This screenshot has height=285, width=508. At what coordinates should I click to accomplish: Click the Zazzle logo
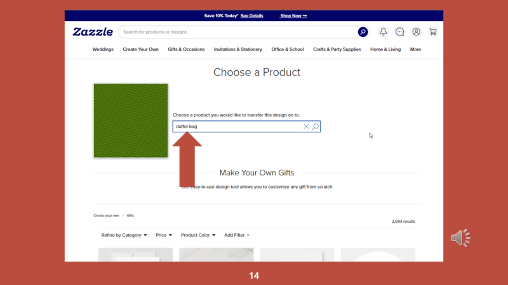pyautogui.click(x=93, y=32)
